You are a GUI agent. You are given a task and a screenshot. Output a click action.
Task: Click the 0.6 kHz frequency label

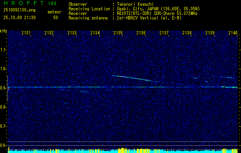(x=3, y=145)
